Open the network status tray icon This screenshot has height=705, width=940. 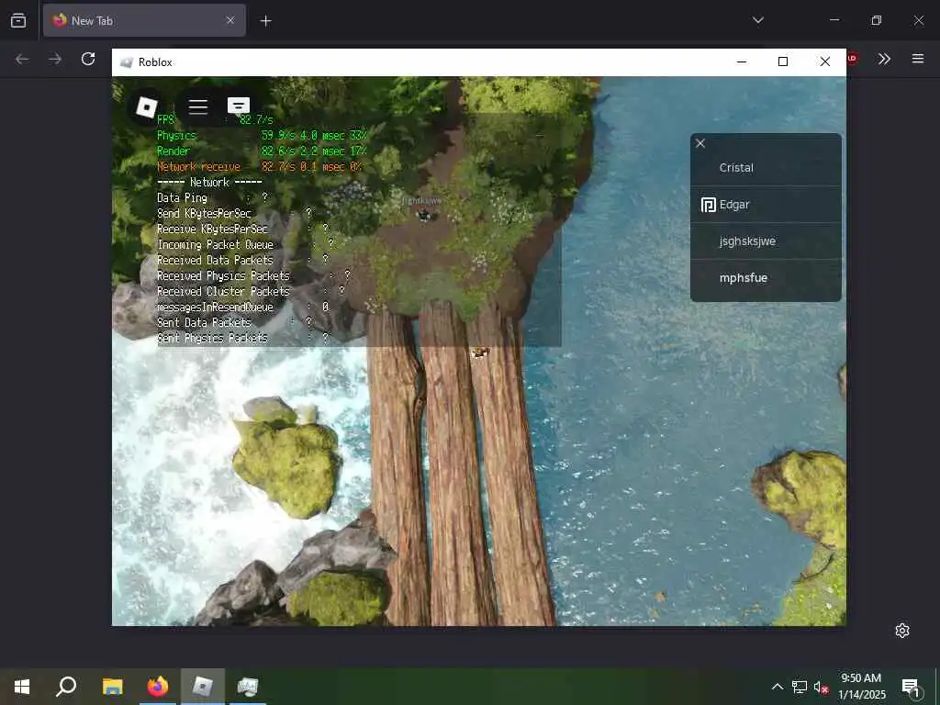coord(800,687)
